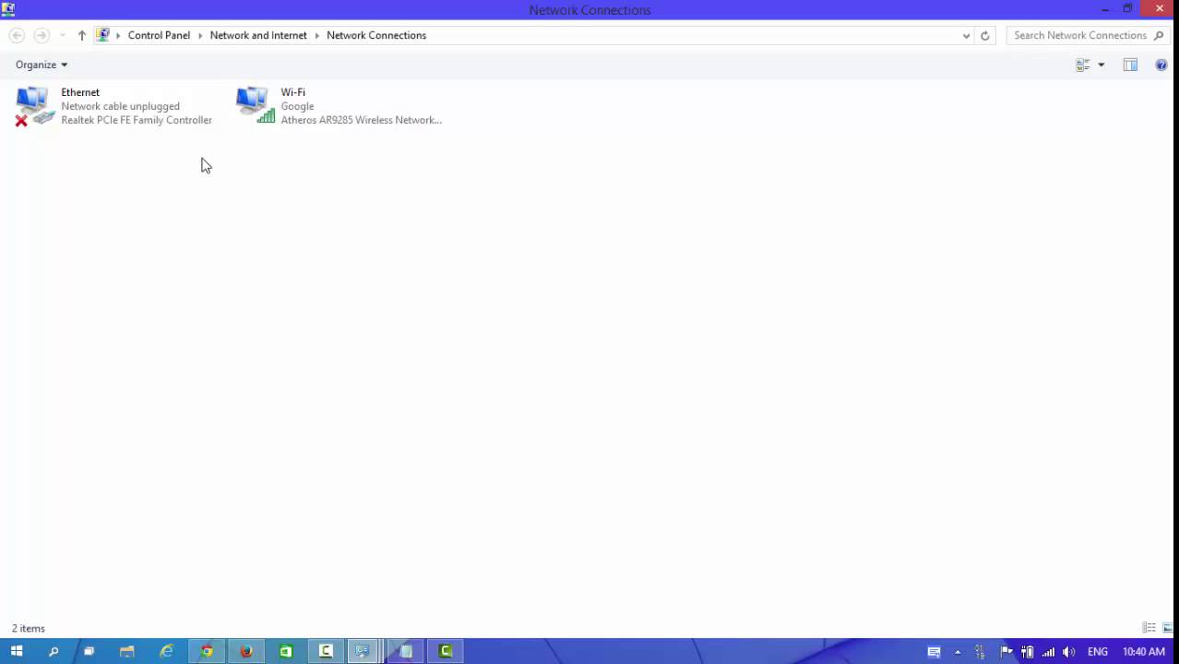Screen dimensions: 1179x664
Task: Refresh the Network Connections view
Action: (984, 36)
